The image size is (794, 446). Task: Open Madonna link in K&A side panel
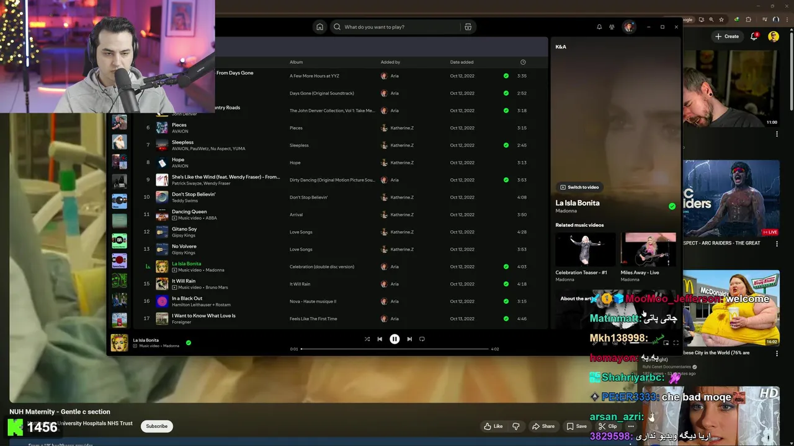click(566, 211)
